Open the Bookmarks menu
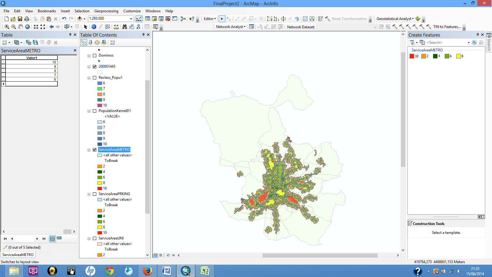Viewport: 492px width, 277px height. (47, 11)
